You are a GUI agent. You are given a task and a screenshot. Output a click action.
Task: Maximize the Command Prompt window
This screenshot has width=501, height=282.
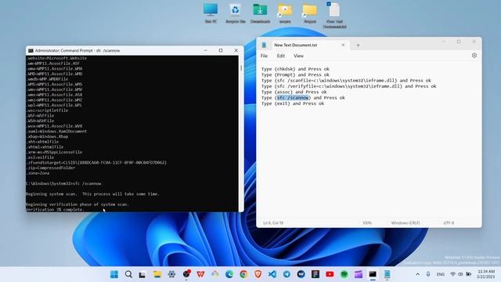pos(221,50)
